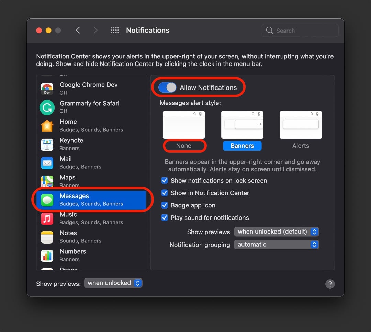371x332 pixels.
Task: Go forward with the right chevron
Action: click(95, 30)
